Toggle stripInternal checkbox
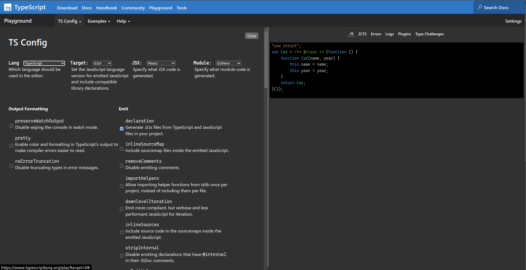 point(122,255)
